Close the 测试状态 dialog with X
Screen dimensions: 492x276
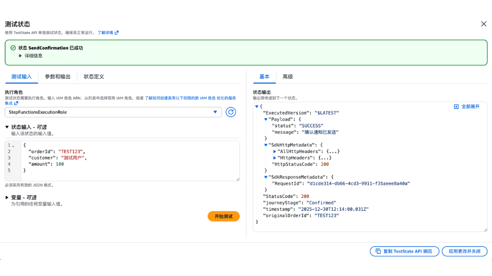[483, 24]
